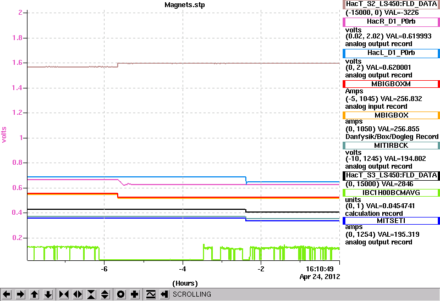Click the analog input record description text

(x=376, y=107)
